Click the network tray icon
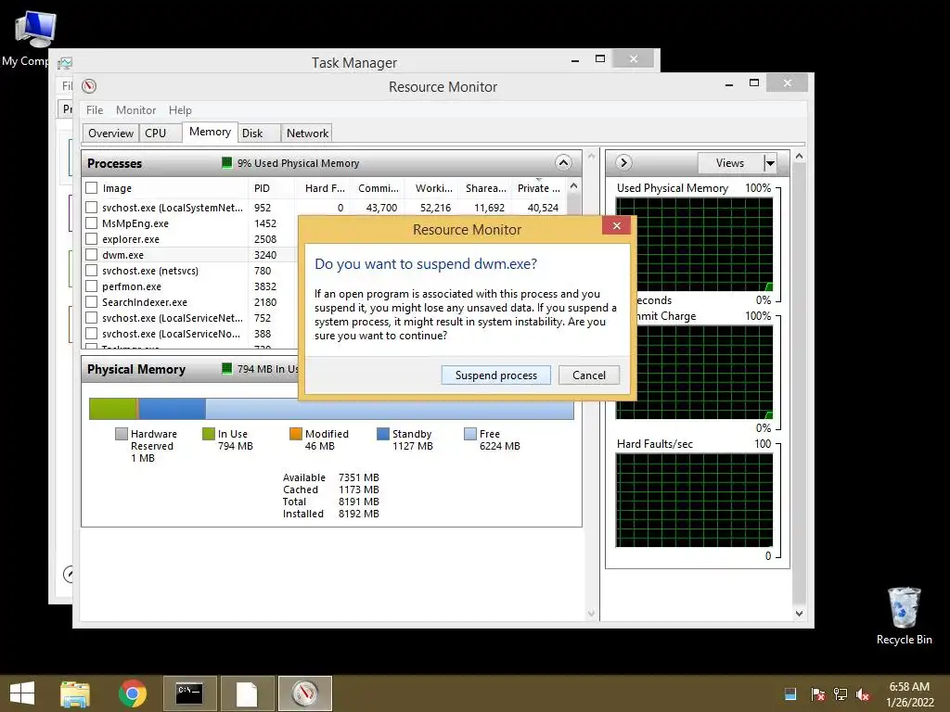The image size is (950, 712). tap(841, 694)
